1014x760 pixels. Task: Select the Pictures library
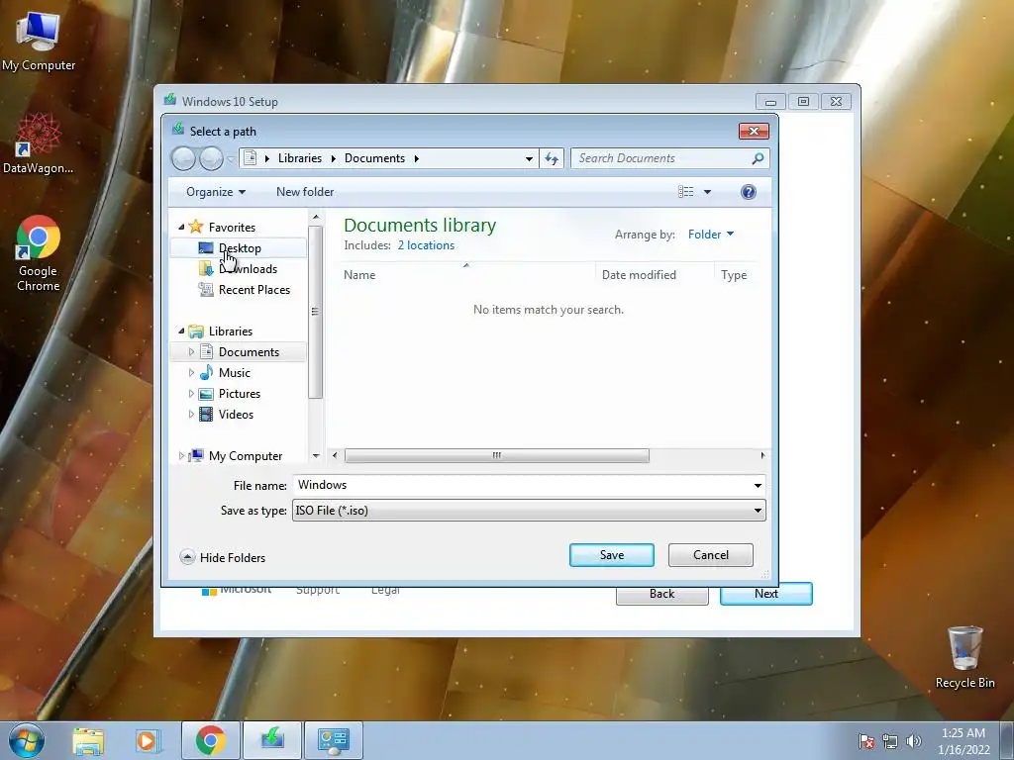(x=238, y=394)
